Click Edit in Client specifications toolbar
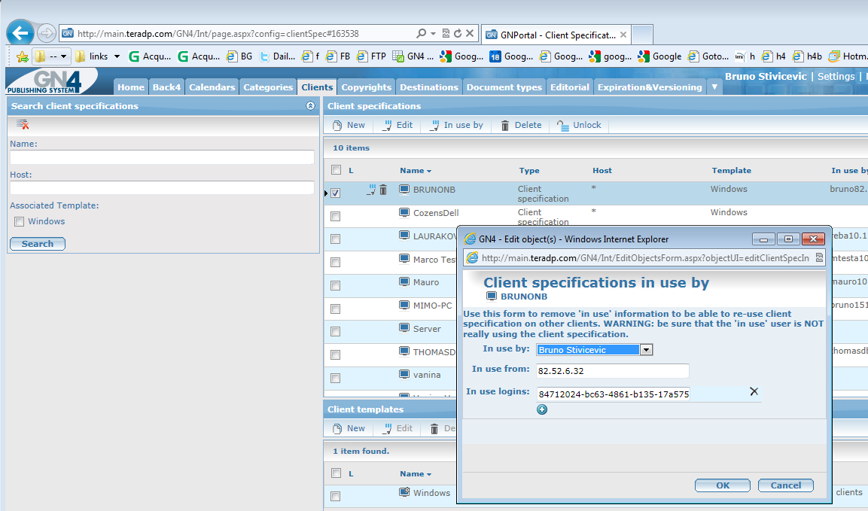This screenshot has width=868, height=511. pyautogui.click(x=398, y=125)
